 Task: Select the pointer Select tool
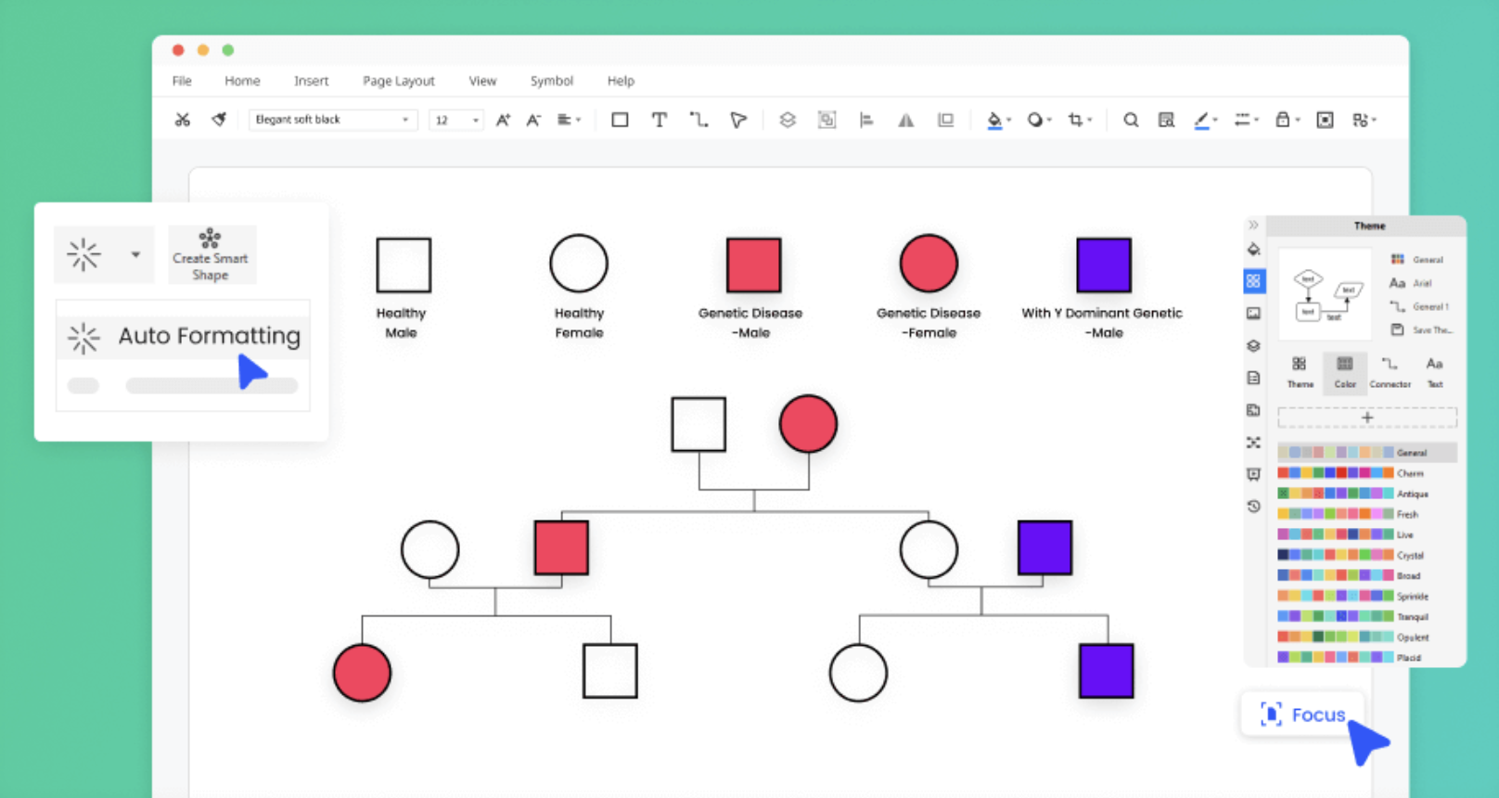tap(738, 120)
